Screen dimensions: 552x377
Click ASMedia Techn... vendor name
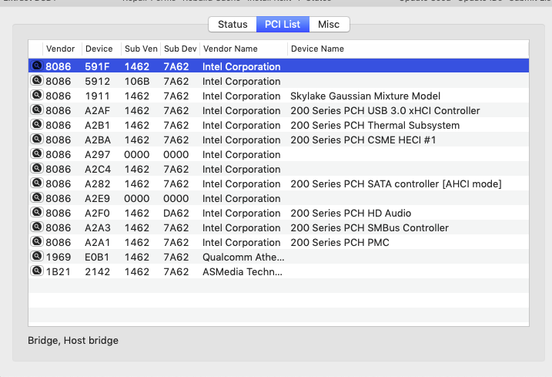(x=243, y=271)
